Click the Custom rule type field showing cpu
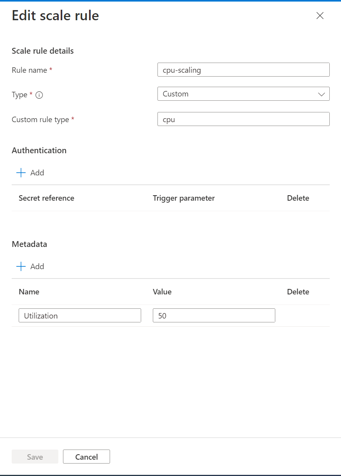This screenshot has width=341, height=476. coord(243,119)
